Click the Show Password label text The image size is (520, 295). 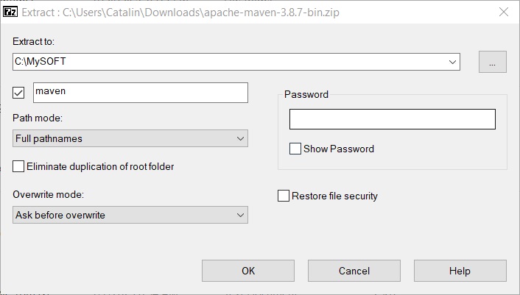(x=339, y=149)
